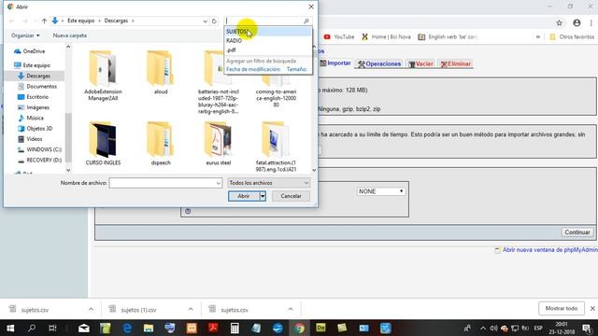Select the aloud folder
This screenshot has height=336, width=598.
point(161,73)
